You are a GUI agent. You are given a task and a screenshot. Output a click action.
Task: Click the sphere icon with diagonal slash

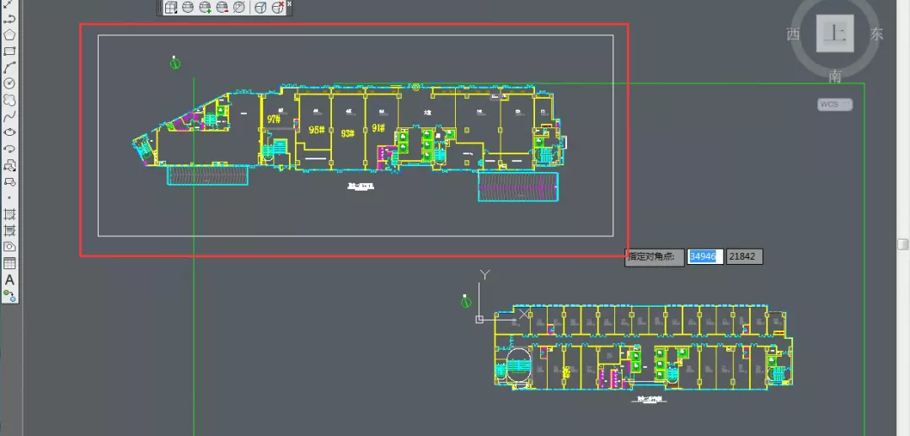pos(238,7)
